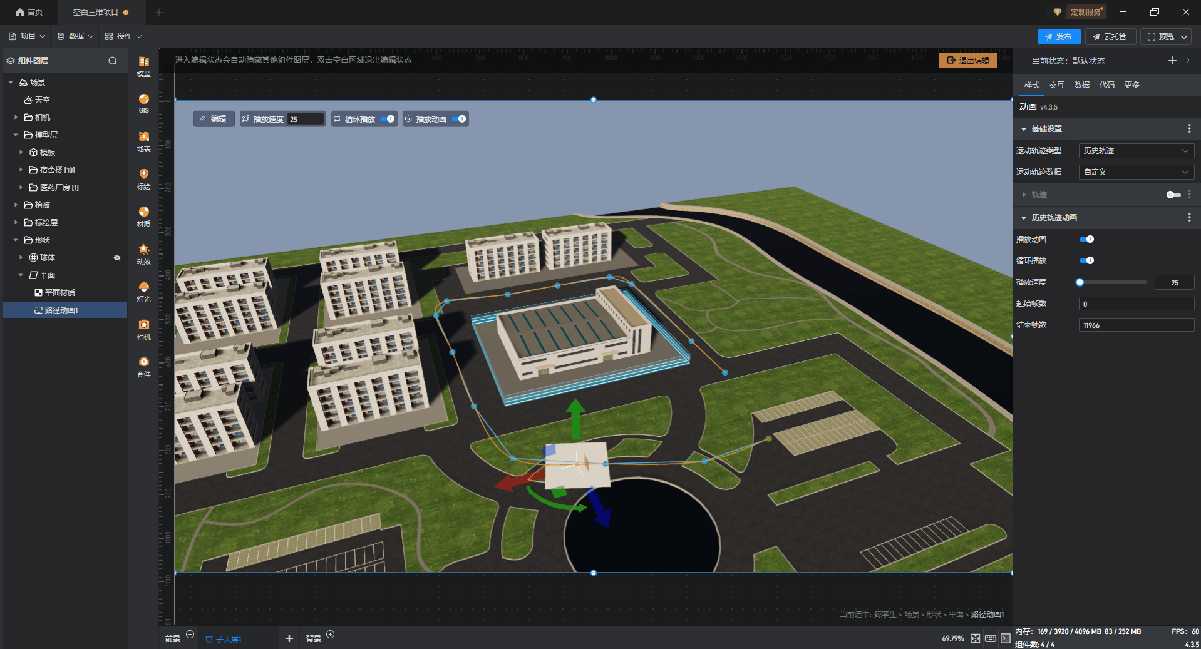Viewport: 1201px width, 649px height.
Task: Show the hidden 球体 layer
Action: [116, 258]
